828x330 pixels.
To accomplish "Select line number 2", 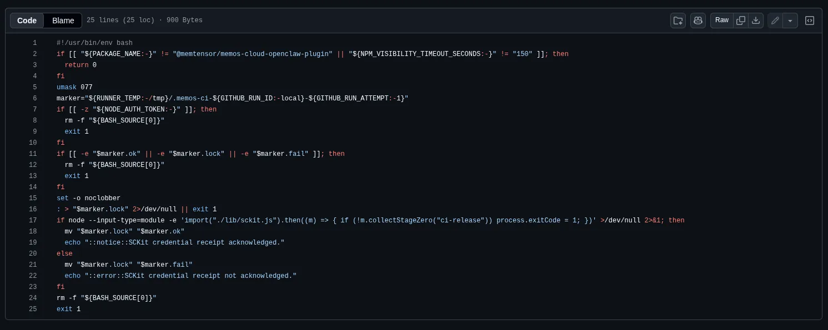I will click(x=35, y=54).
